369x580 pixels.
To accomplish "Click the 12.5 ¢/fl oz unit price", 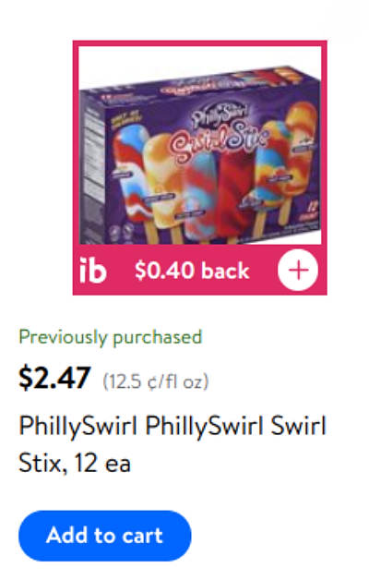I will pos(156,381).
